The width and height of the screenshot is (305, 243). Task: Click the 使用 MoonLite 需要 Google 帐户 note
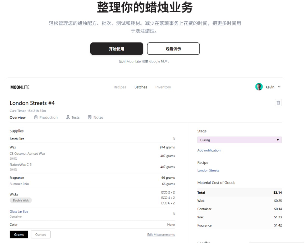coord(144,61)
